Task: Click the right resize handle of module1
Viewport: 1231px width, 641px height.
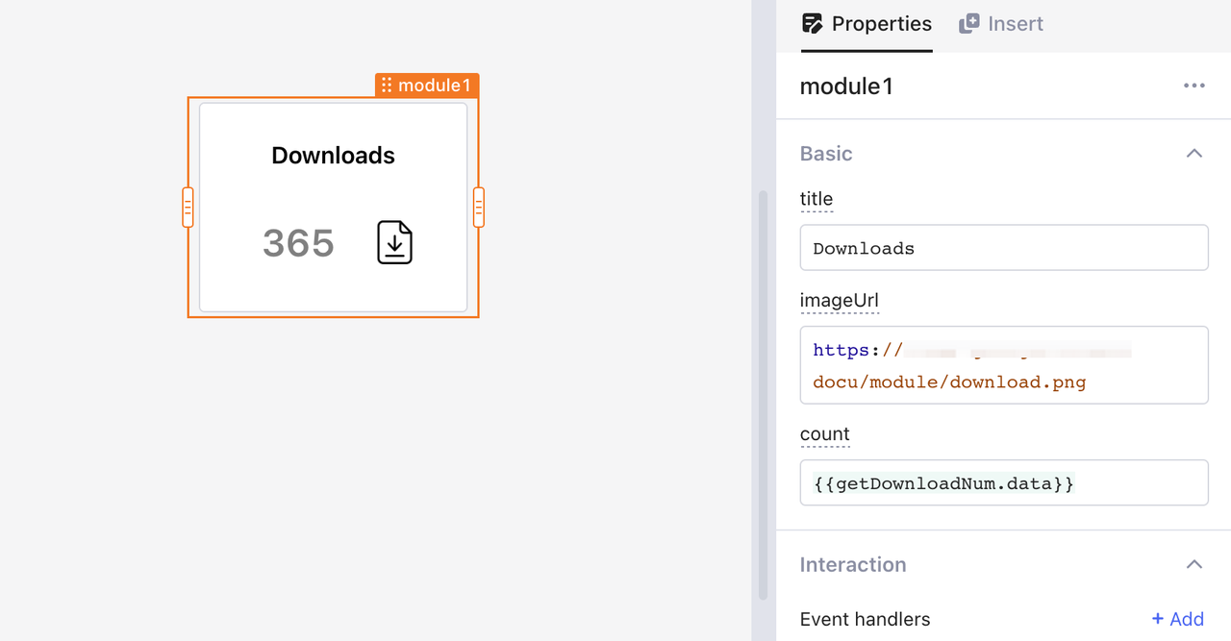Action: click(479, 208)
